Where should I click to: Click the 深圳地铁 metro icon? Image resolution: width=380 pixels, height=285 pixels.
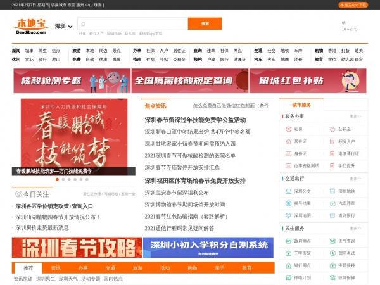point(332,191)
